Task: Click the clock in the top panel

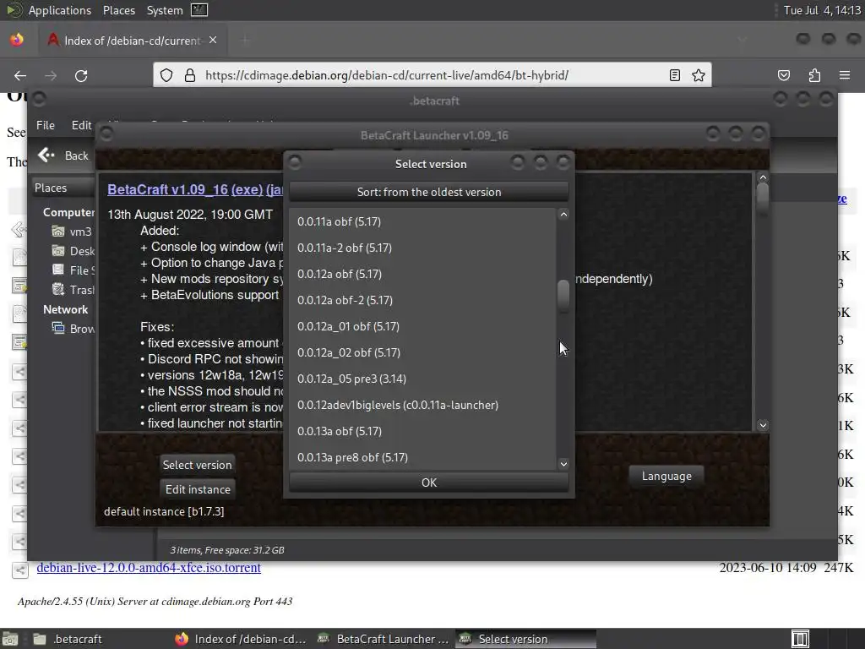Action: (x=821, y=10)
